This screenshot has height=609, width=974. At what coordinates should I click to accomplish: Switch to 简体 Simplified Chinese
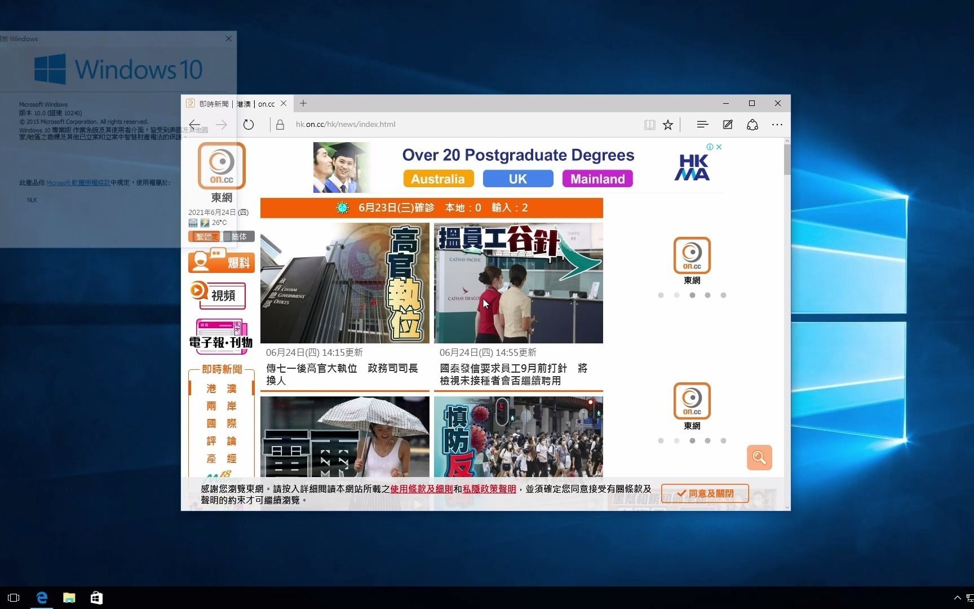(x=239, y=237)
